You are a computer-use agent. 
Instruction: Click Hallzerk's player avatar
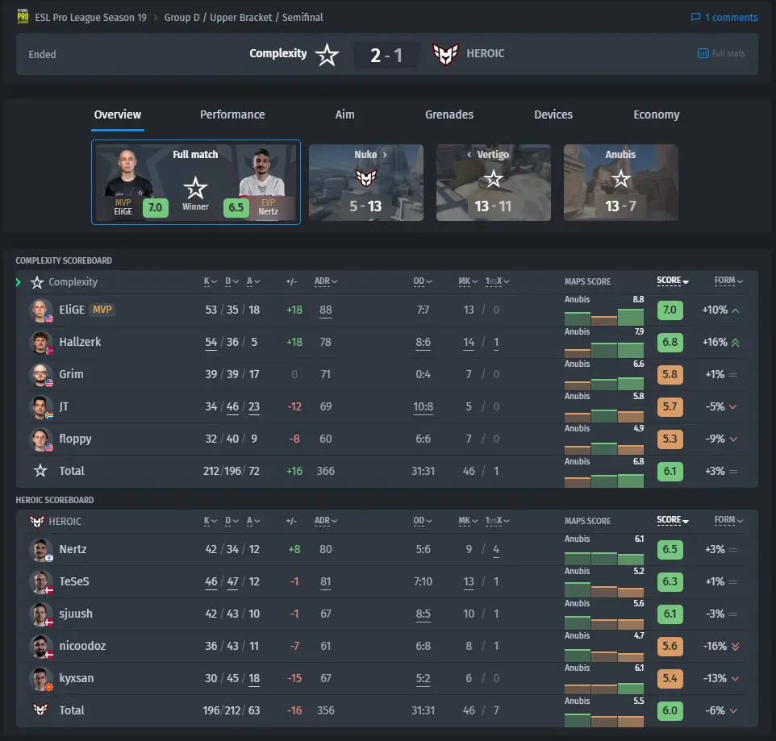point(40,343)
